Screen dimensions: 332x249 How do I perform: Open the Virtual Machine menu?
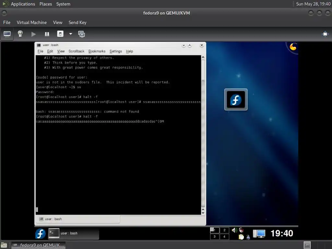point(32,22)
